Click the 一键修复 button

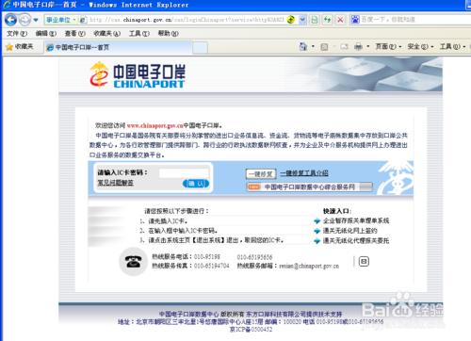pyautogui.click(x=261, y=173)
